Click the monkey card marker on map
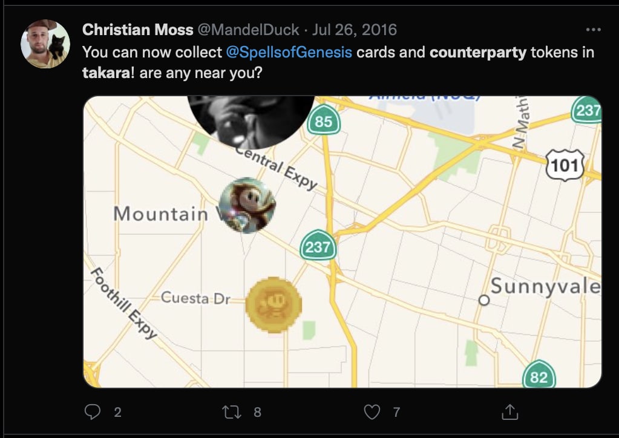Image resolution: width=619 pixels, height=438 pixels. tap(247, 205)
